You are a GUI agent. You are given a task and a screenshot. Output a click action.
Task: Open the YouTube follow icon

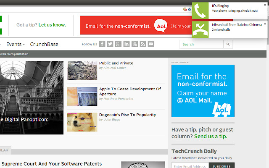134,44
